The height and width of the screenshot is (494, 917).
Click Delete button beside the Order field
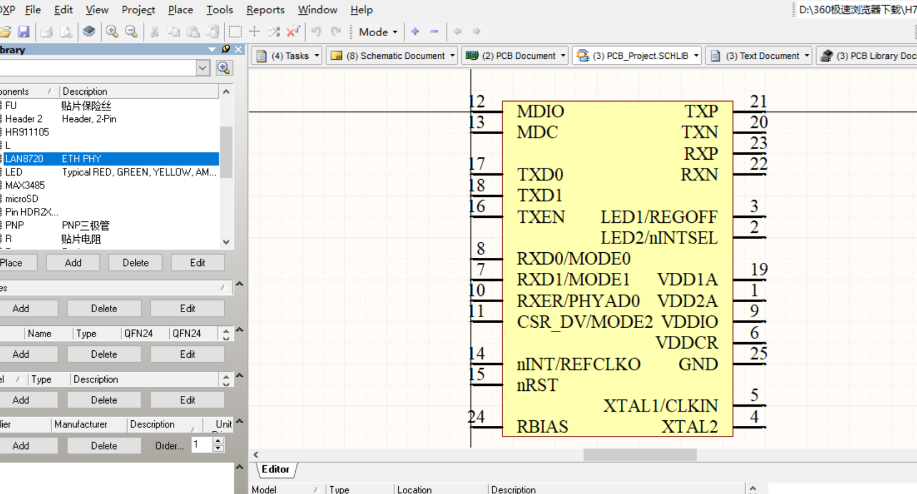click(104, 446)
